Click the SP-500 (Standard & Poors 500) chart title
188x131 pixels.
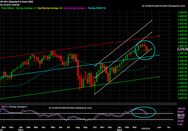(x=16, y=2)
